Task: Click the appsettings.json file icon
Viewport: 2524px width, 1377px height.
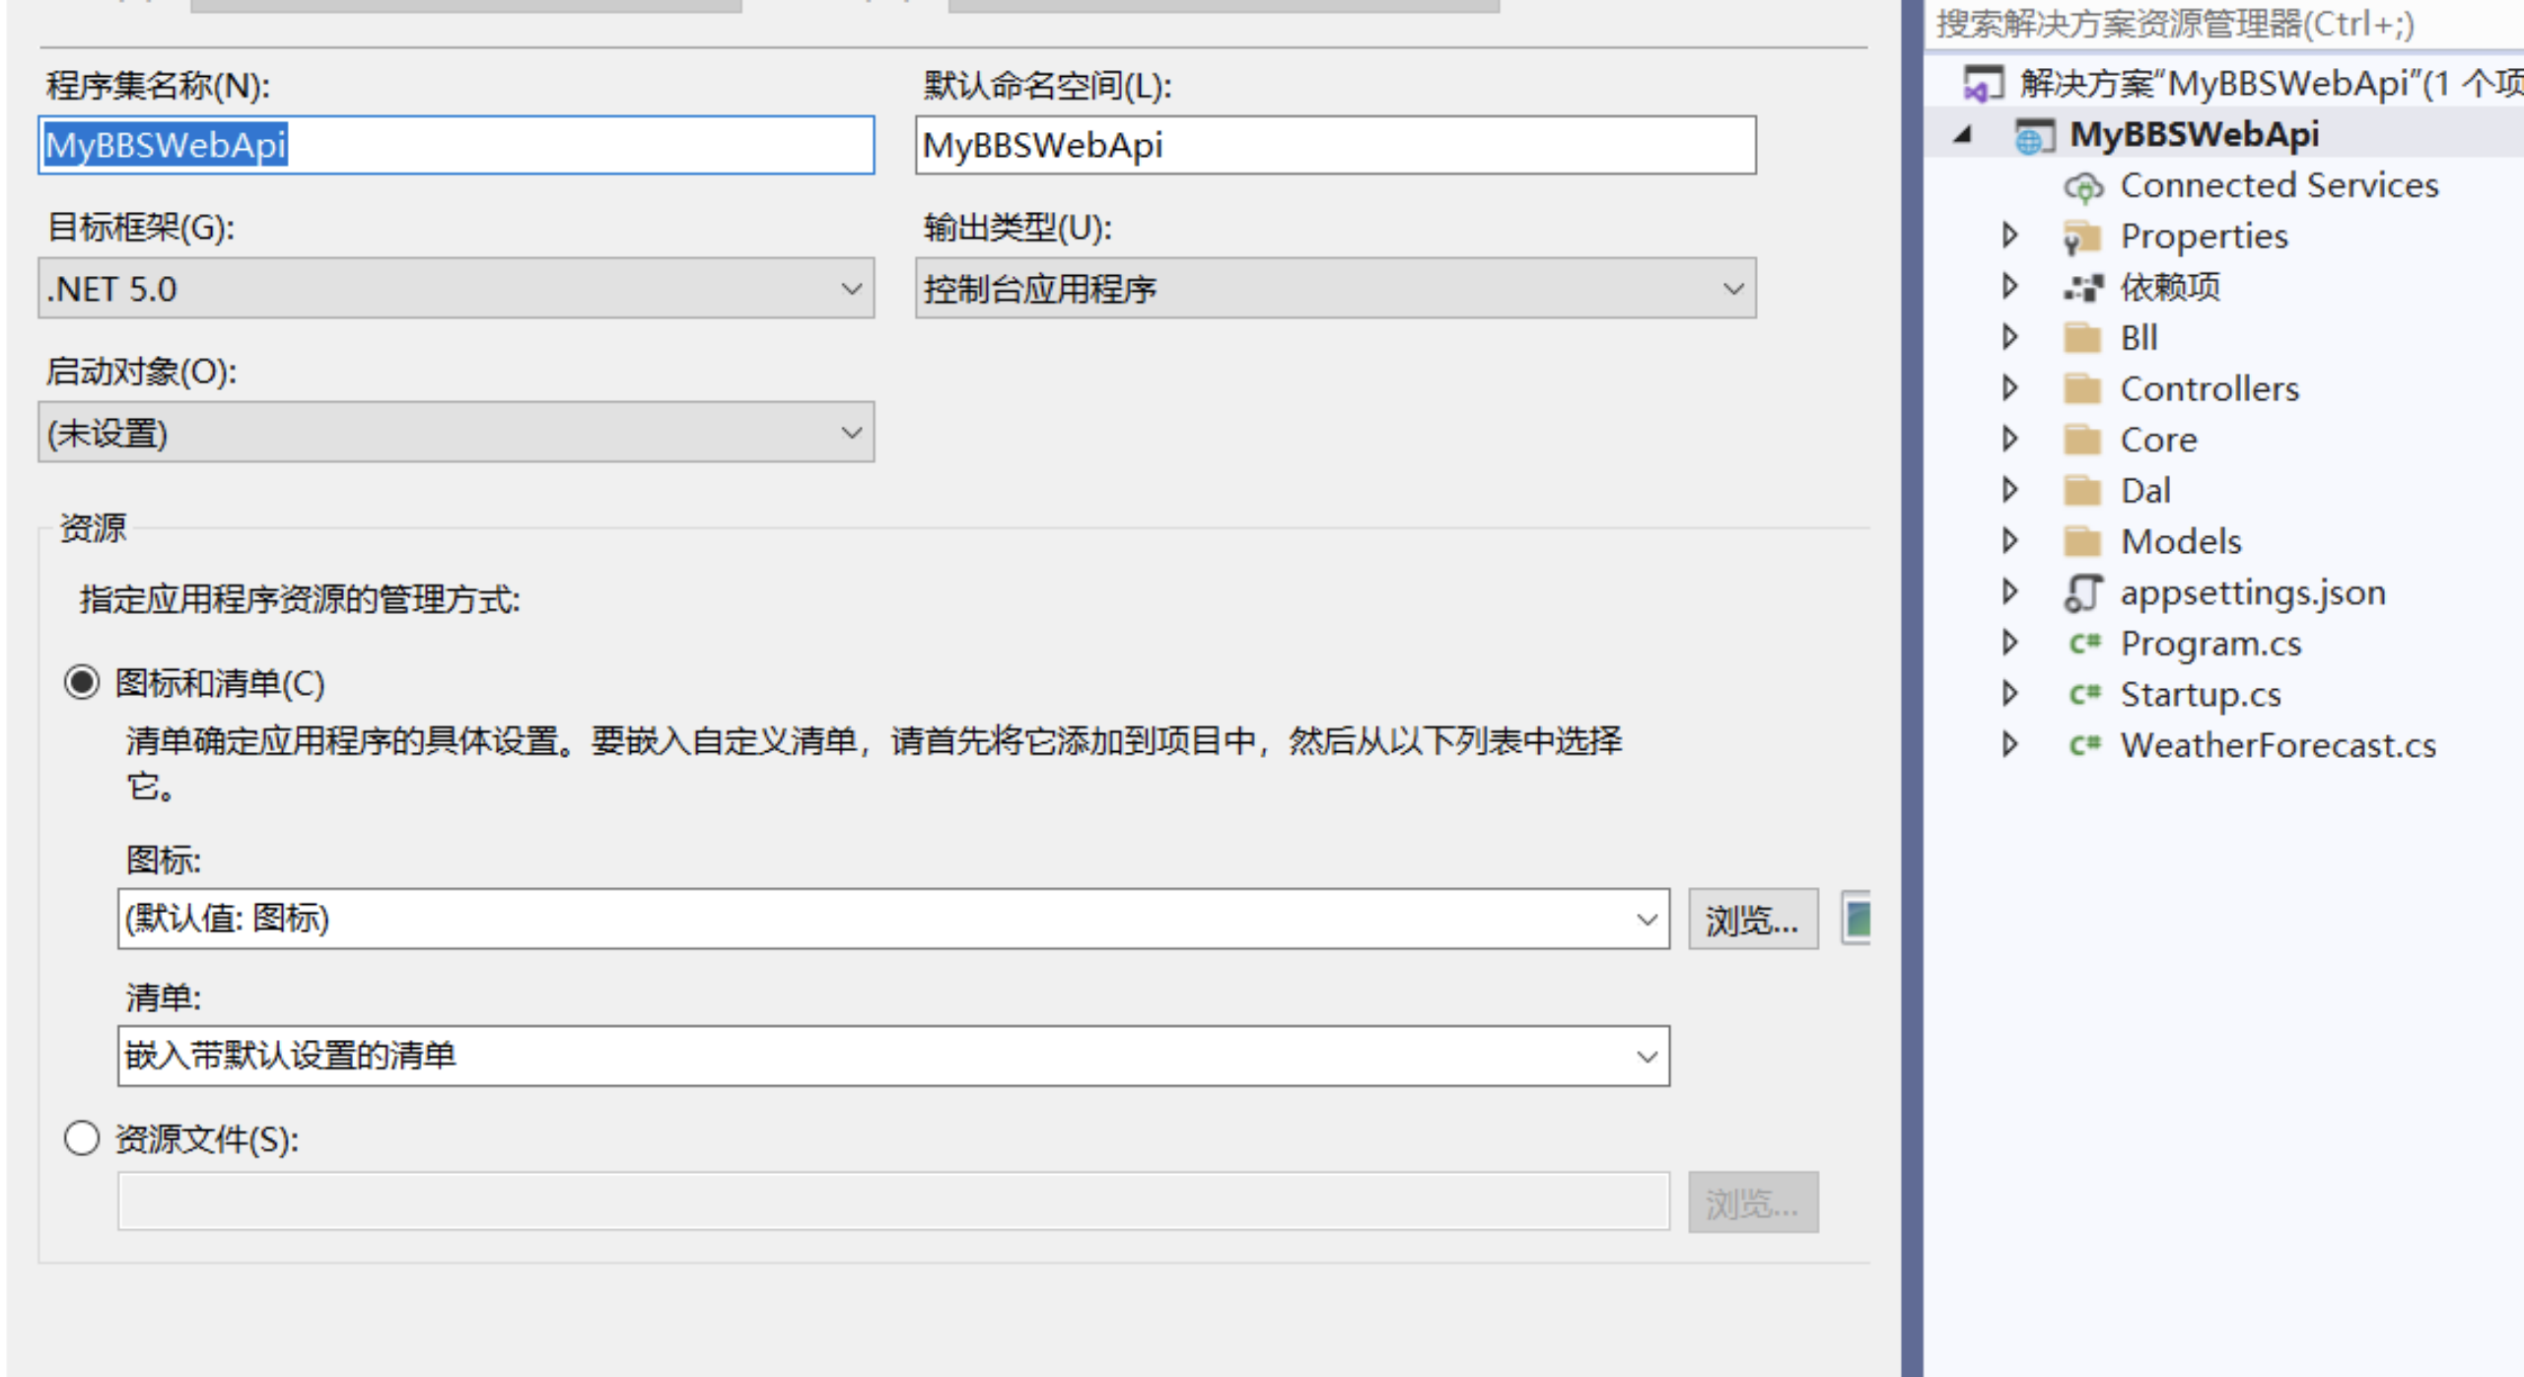Action: tap(2081, 591)
